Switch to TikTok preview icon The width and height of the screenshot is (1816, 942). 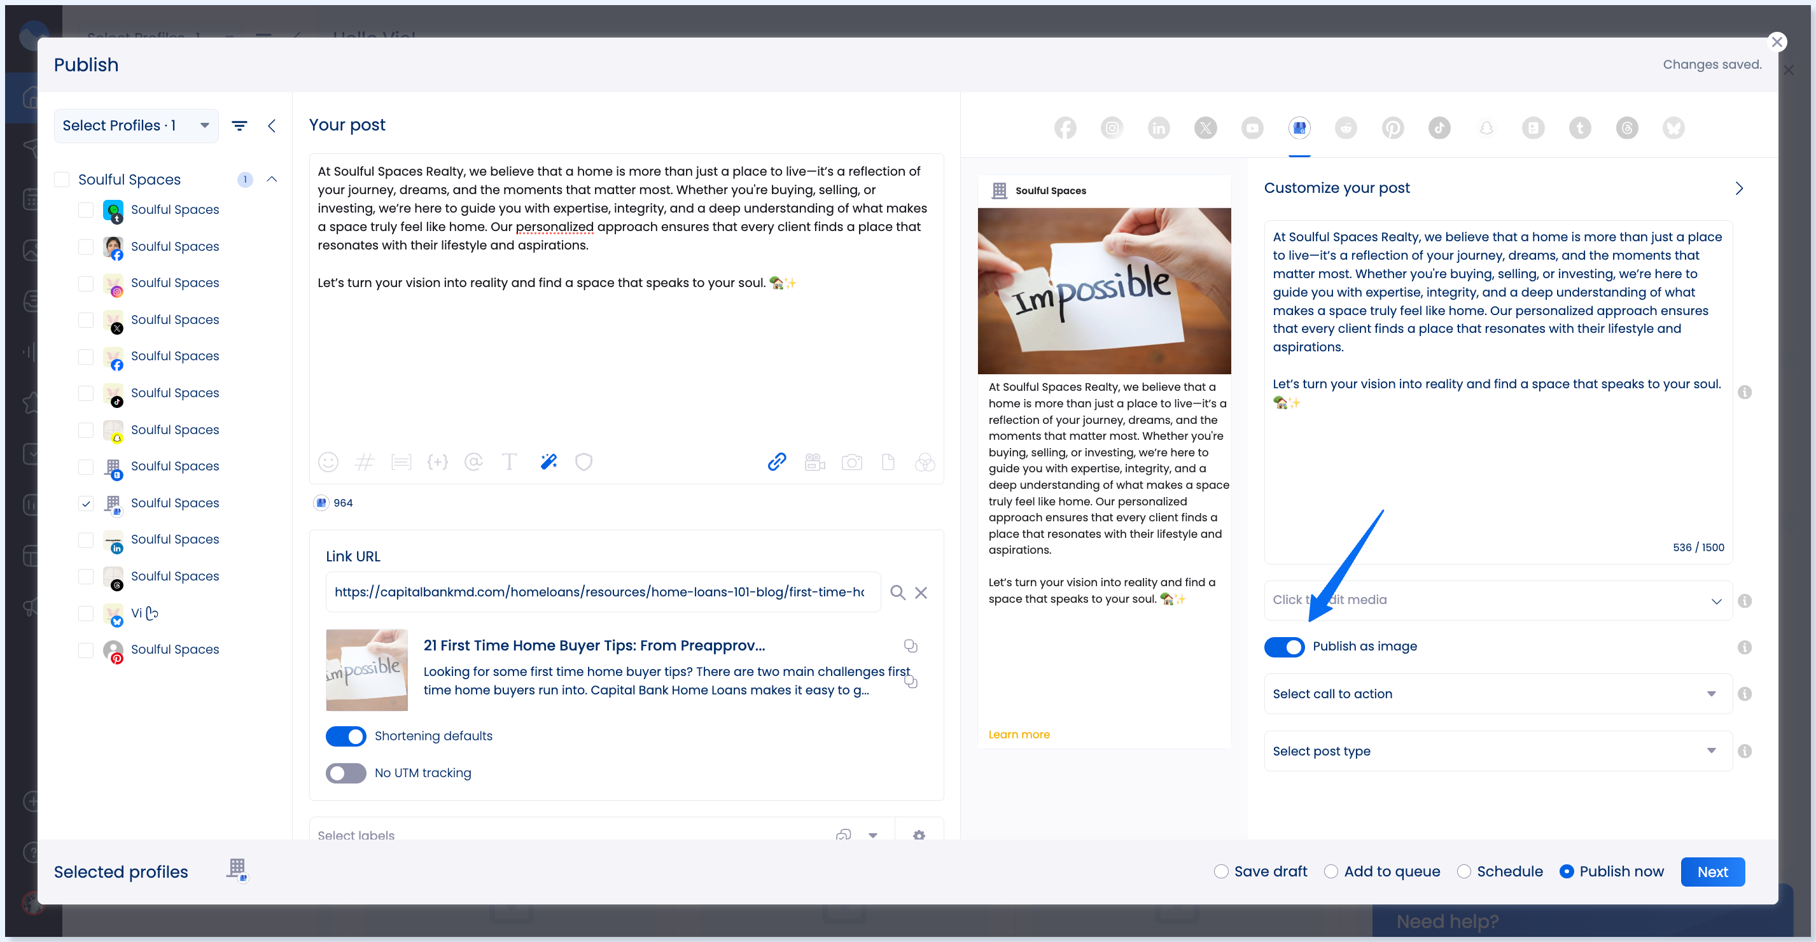click(x=1439, y=128)
